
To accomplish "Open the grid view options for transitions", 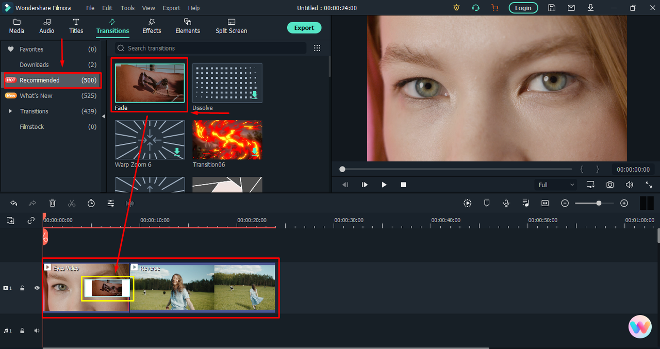I will 317,48.
